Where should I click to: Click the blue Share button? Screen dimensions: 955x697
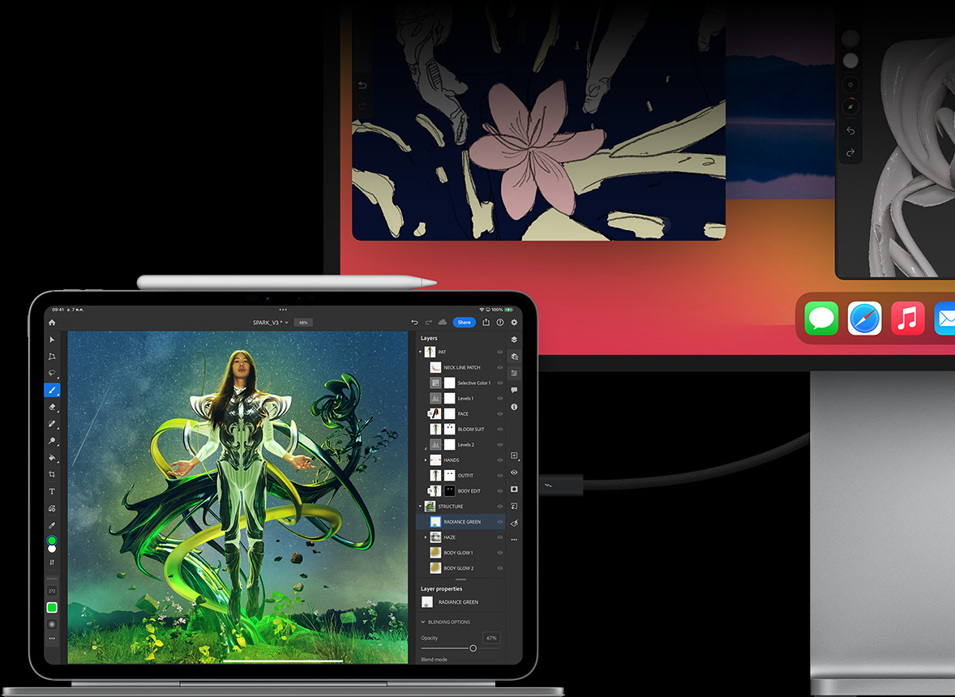click(464, 323)
